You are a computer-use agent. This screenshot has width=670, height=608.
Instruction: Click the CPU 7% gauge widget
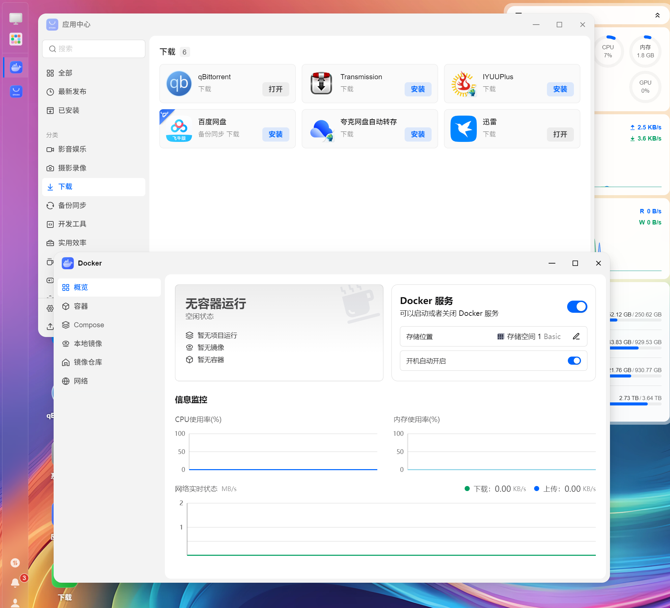pos(608,51)
